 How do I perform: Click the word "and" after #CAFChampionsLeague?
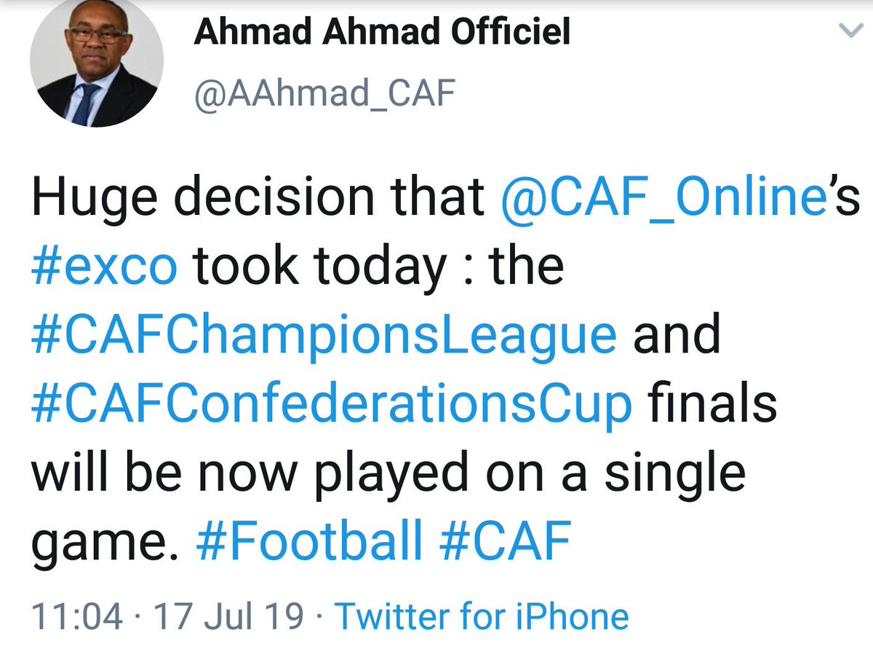(676, 334)
